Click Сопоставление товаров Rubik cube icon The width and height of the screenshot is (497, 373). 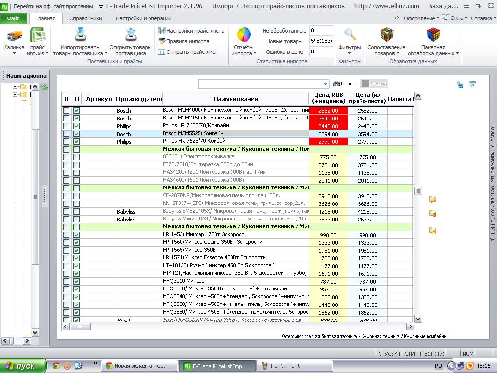(387, 34)
